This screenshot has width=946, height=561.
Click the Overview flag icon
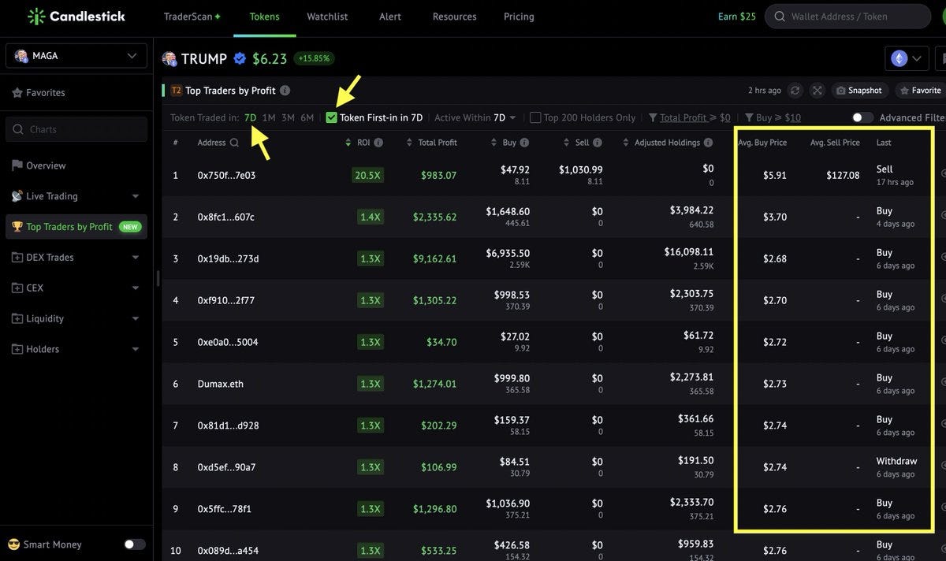coord(17,165)
